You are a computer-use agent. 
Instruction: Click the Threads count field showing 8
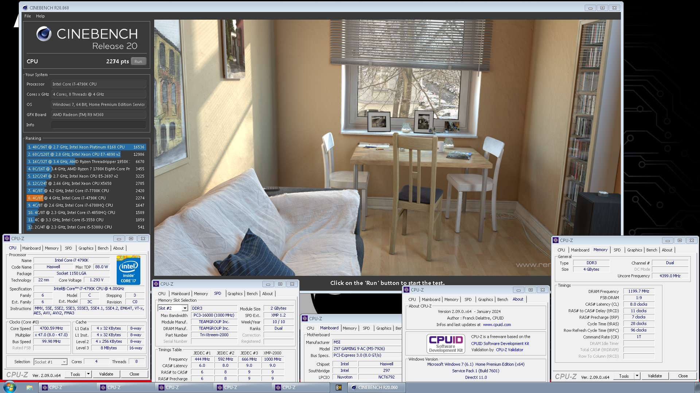click(136, 361)
